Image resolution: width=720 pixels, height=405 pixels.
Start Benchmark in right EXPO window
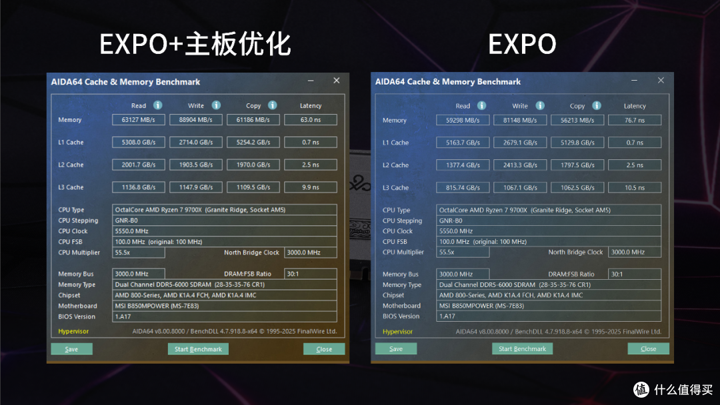click(522, 348)
